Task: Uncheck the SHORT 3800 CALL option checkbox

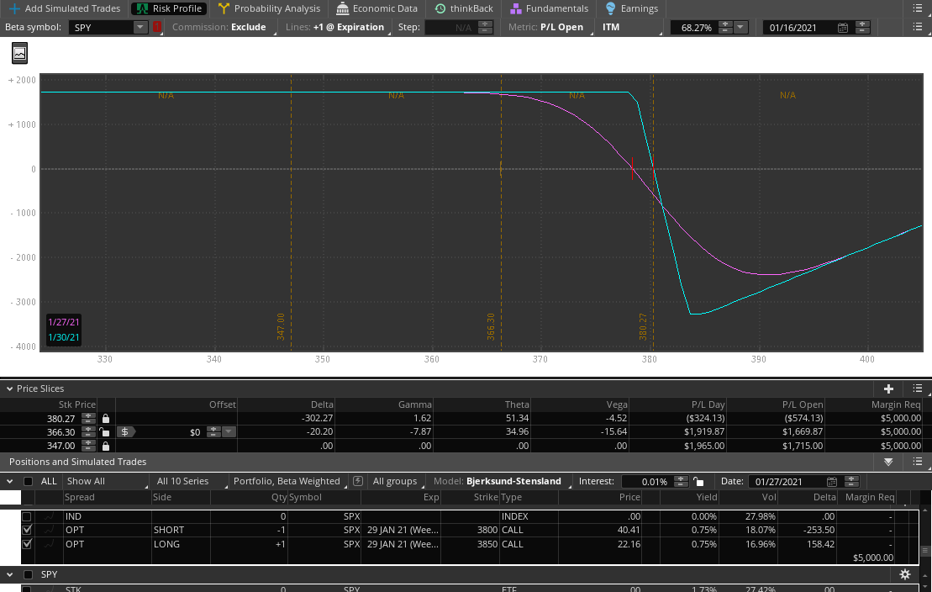Action: click(27, 530)
